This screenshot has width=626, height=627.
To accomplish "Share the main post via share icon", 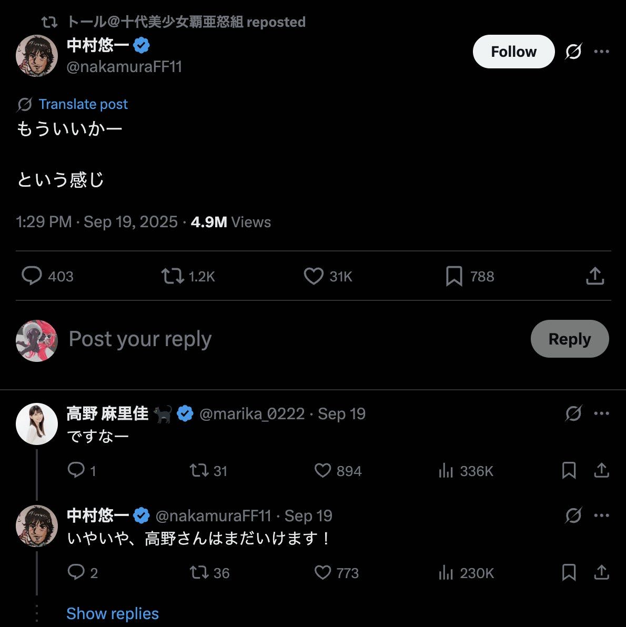I will (x=595, y=276).
